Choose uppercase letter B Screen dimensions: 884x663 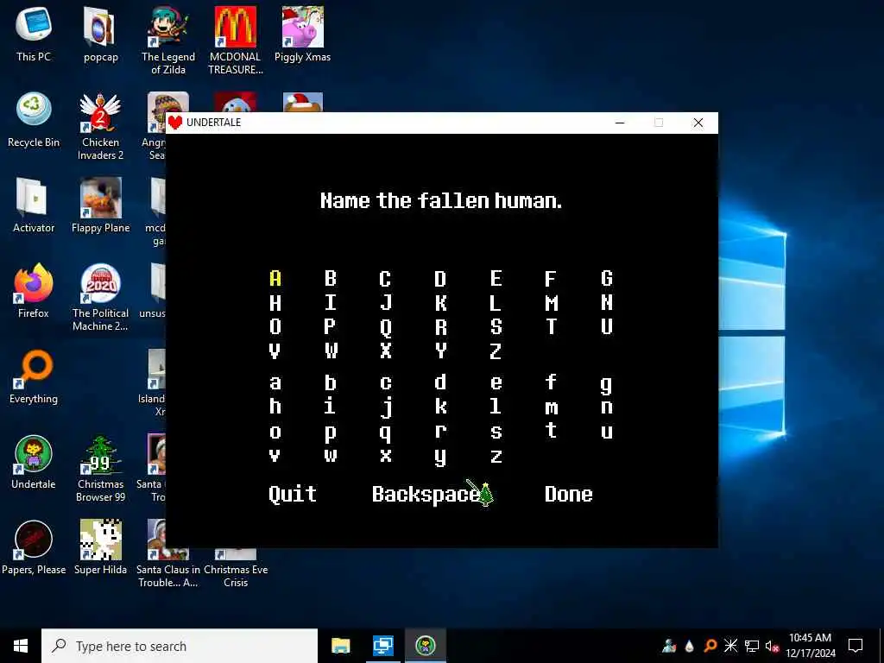coord(331,279)
